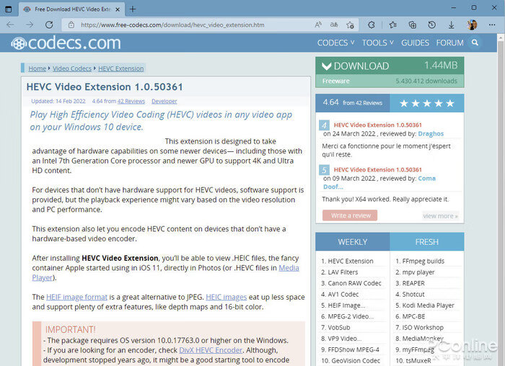Open Collections icon in toolbar
This screenshot has height=366, width=505.
click(x=412, y=24)
